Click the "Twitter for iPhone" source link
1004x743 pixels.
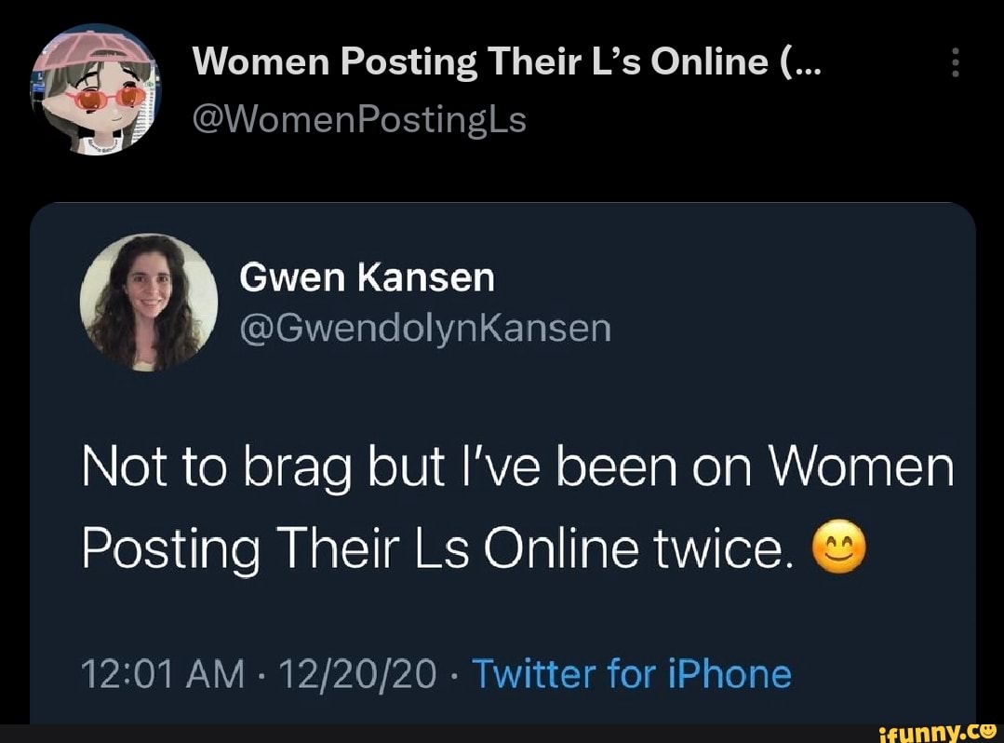click(x=632, y=673)
